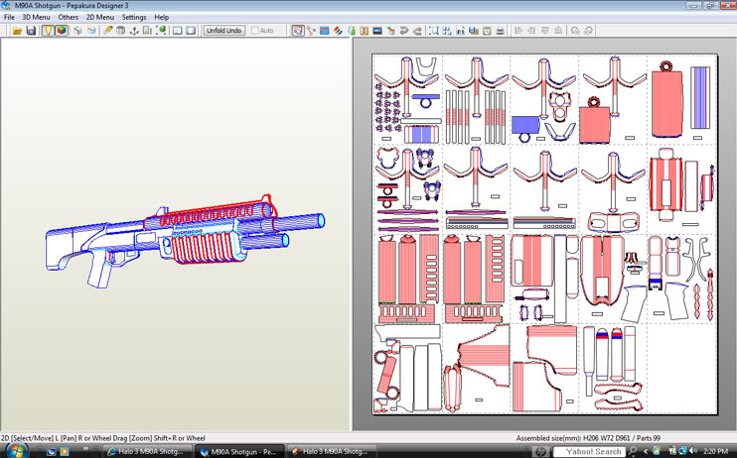Click the colorful part-check icon
Viewport: 737px width, 458px height.
coord(390,31)
